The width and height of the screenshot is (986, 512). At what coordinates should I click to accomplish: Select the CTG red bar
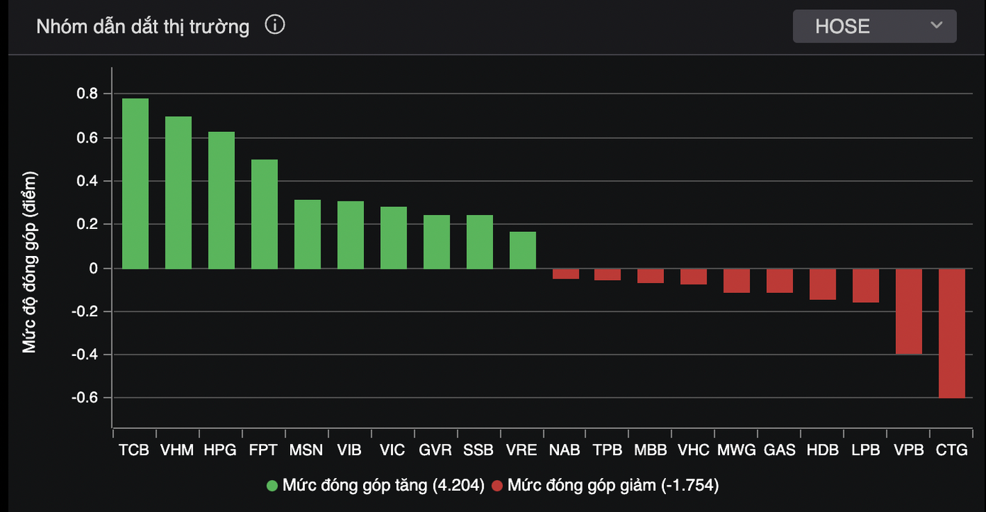(x=951, y=333)
